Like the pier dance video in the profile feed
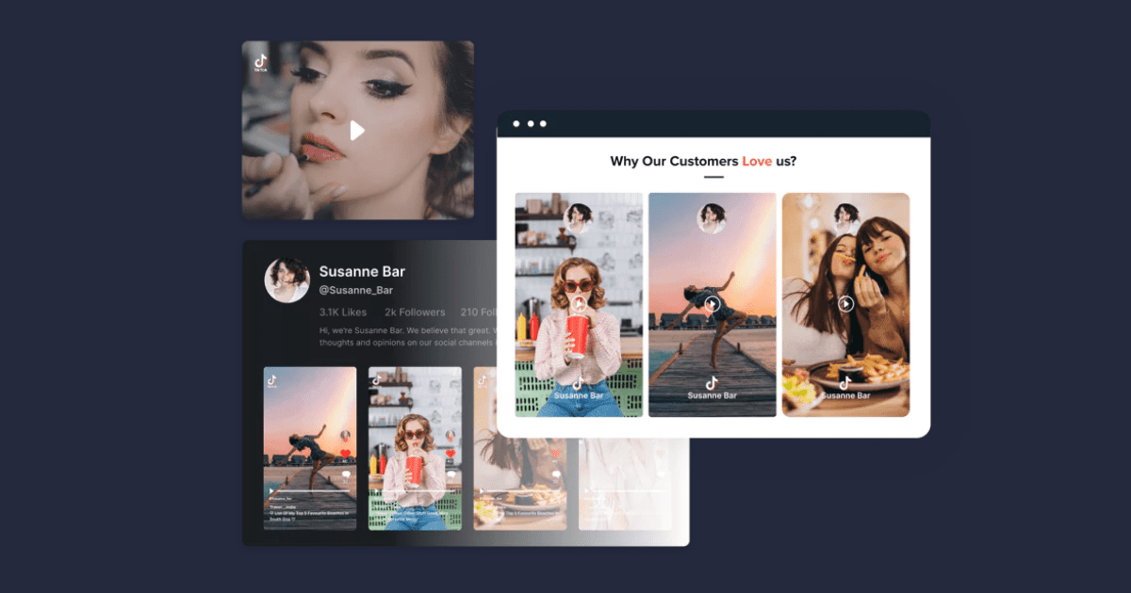1131x593 pixels. coord(346,454)
